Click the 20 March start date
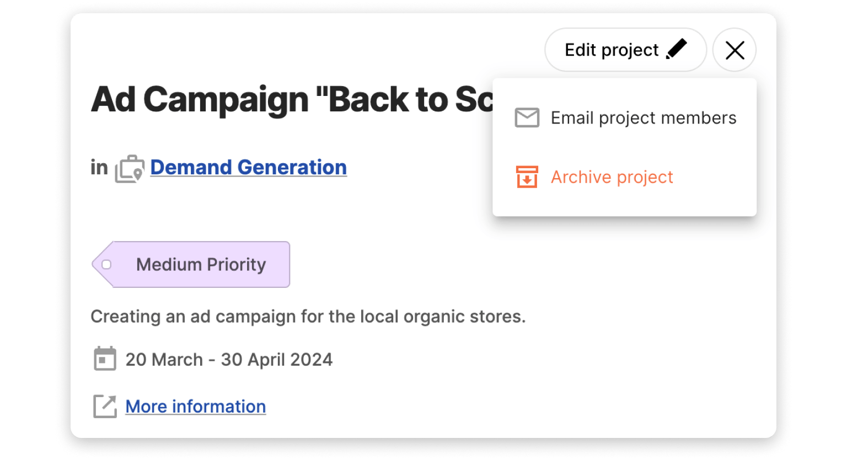Viewport: 847px width, 460px height. 164,360
